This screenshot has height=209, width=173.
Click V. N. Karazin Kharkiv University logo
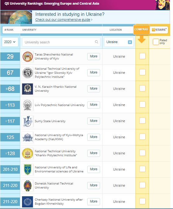(x=28, y=89)
